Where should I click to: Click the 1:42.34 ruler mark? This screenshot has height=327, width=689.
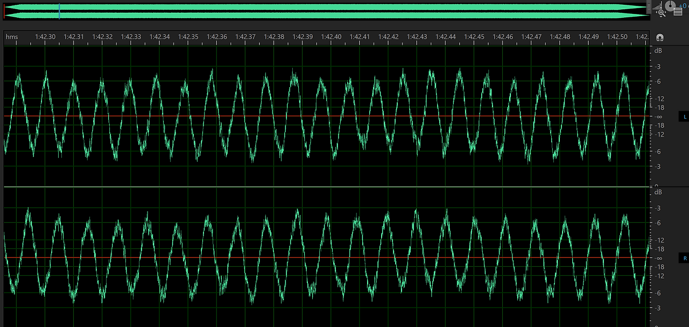[160, 37]
